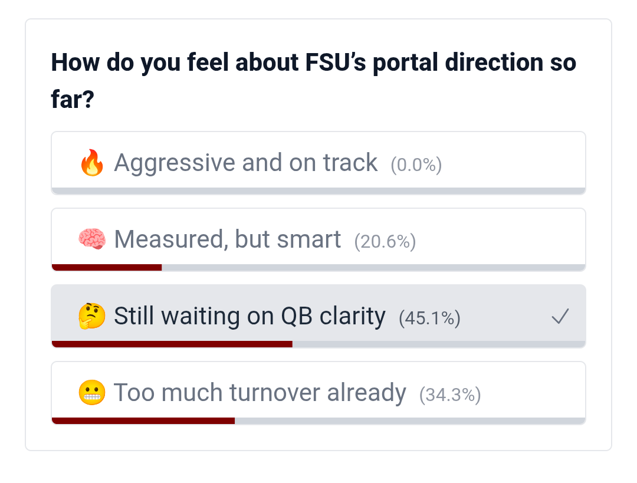Click the fire emoji icon

[91, 163]
